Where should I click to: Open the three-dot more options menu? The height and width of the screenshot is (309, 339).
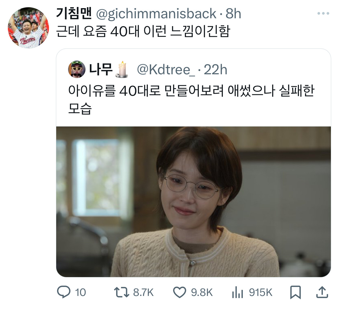click(323, 13)
